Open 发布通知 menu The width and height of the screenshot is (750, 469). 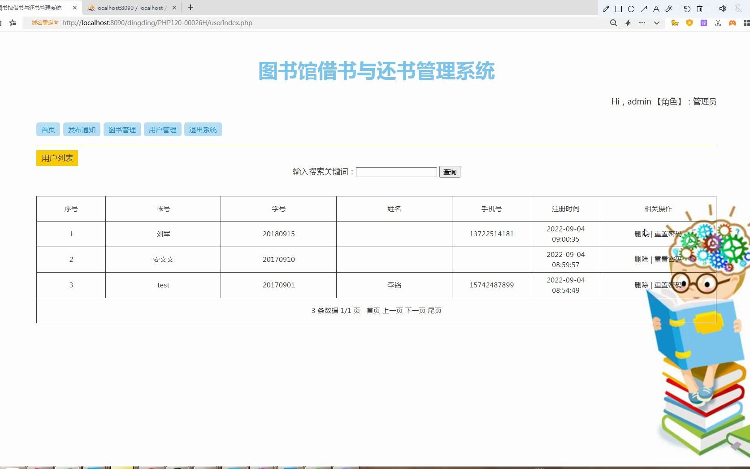tap(82, 130)
